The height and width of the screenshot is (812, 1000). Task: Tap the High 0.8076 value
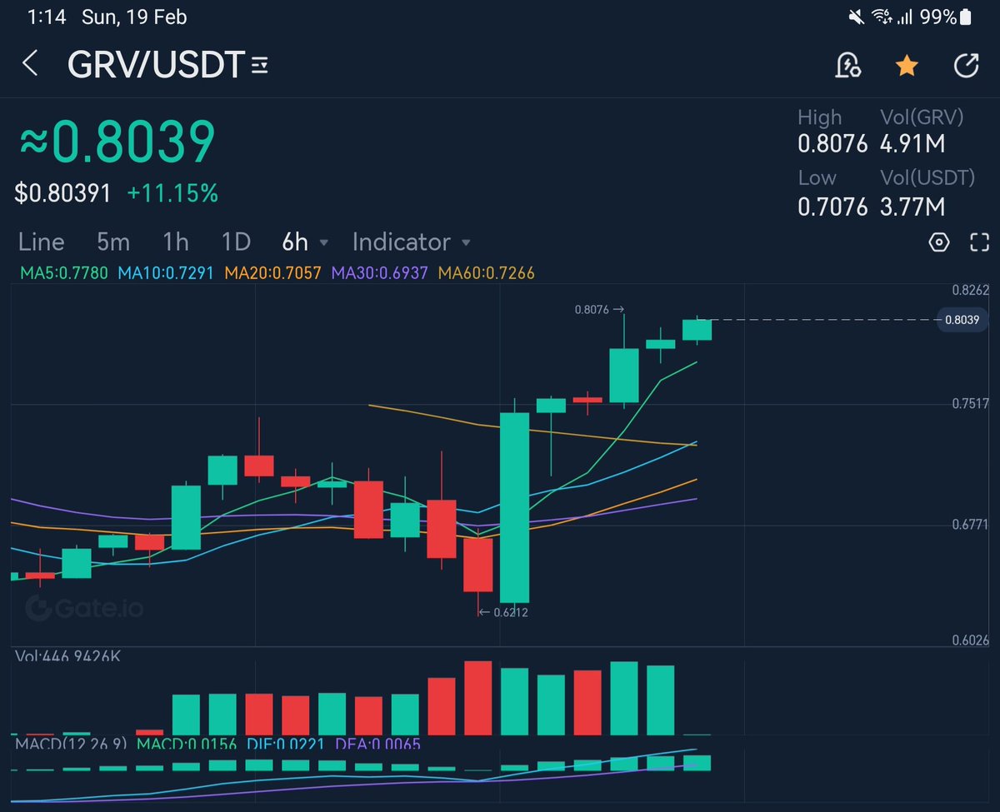832,144
